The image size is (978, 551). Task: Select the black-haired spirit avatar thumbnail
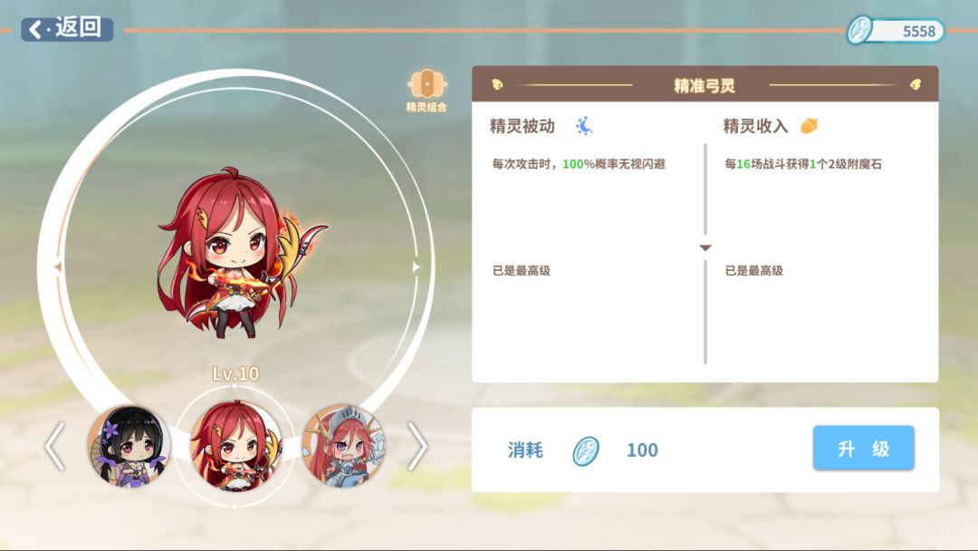[x=129, y=446]
